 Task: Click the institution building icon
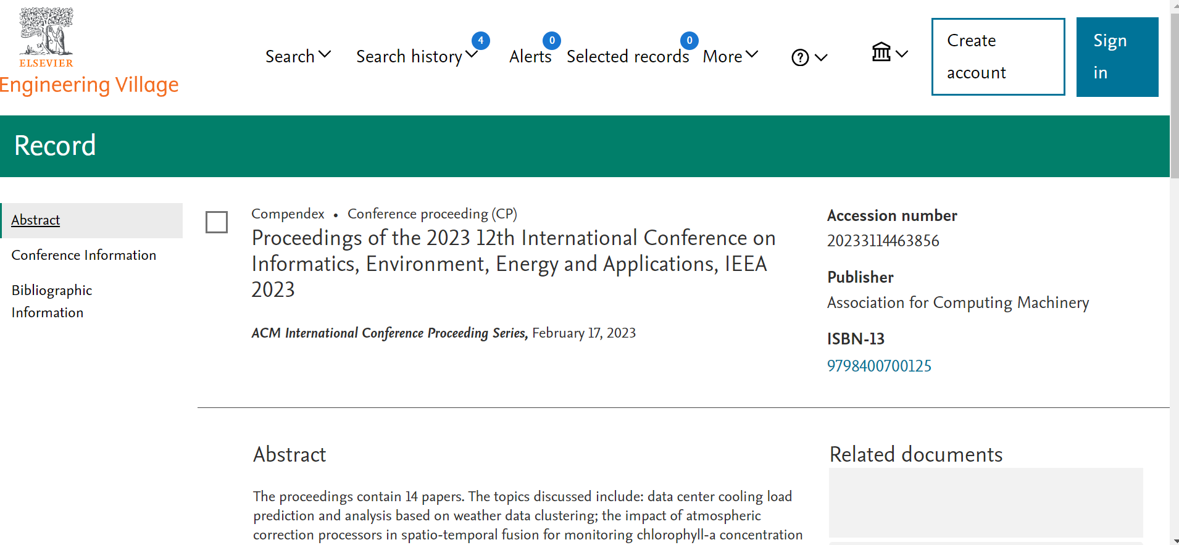pos(881,52)
